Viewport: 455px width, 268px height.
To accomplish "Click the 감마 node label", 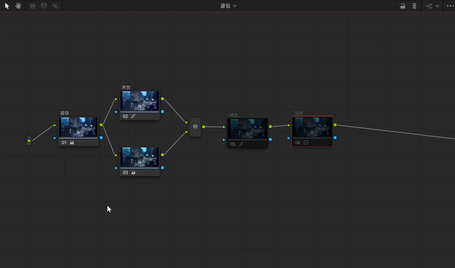I will (65, 113).
